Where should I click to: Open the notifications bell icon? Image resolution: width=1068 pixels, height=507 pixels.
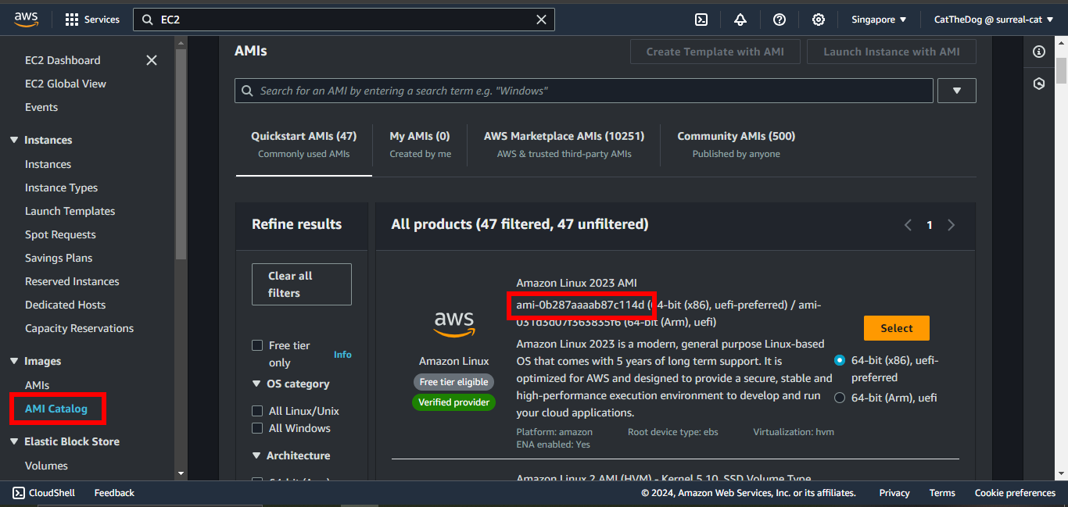click(740, 20)
